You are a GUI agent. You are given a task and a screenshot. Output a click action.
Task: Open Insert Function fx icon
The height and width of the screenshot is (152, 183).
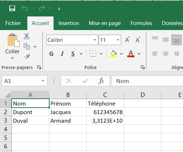101,81
